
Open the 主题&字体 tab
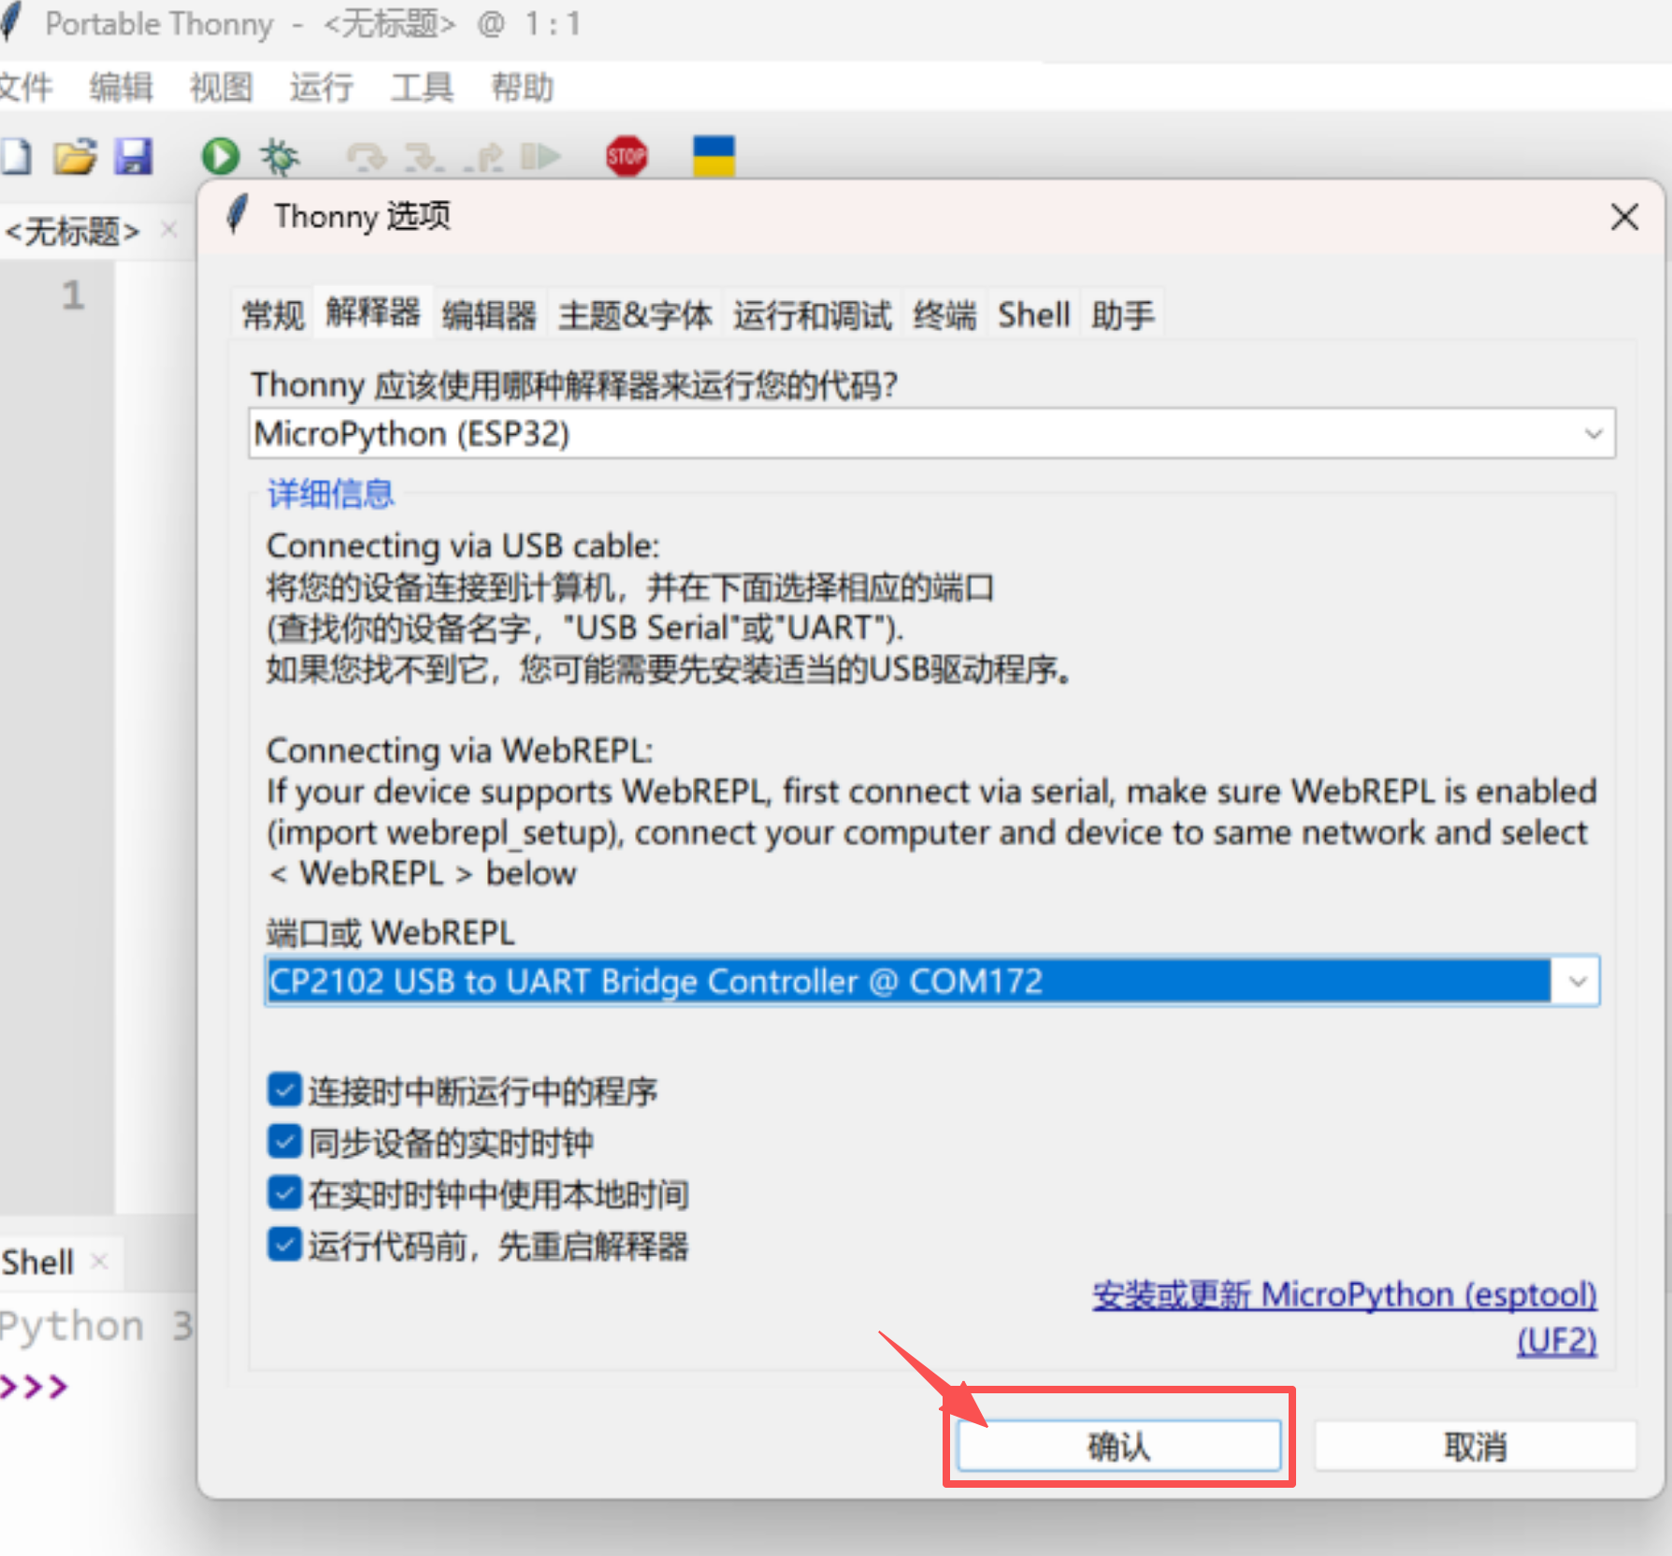[635, 315]
